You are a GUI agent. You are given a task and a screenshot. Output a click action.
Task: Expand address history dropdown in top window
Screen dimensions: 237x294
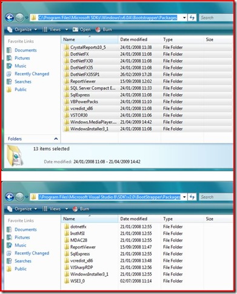[184, 18]
